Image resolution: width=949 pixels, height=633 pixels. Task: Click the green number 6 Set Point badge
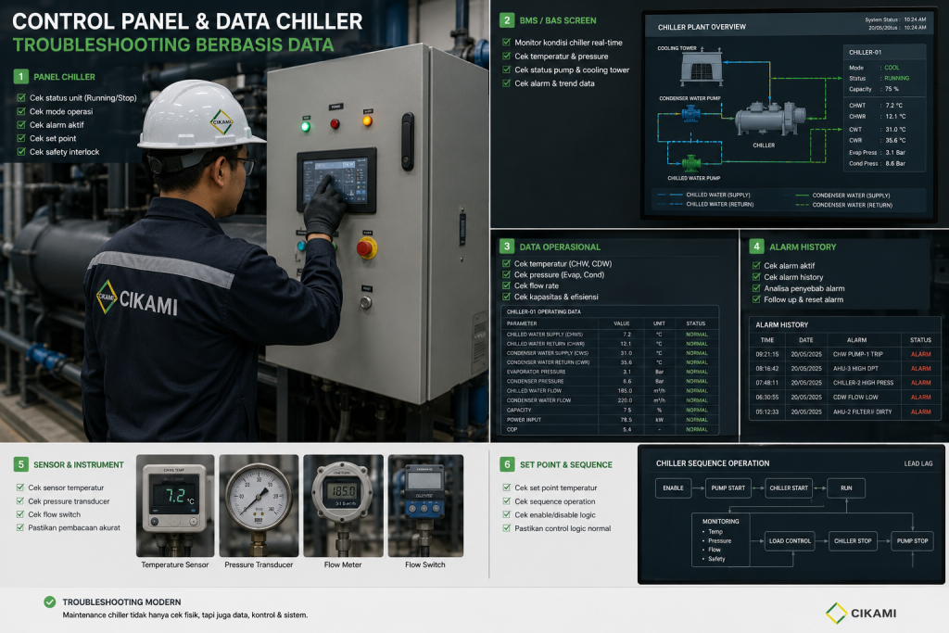click(507, 464)
